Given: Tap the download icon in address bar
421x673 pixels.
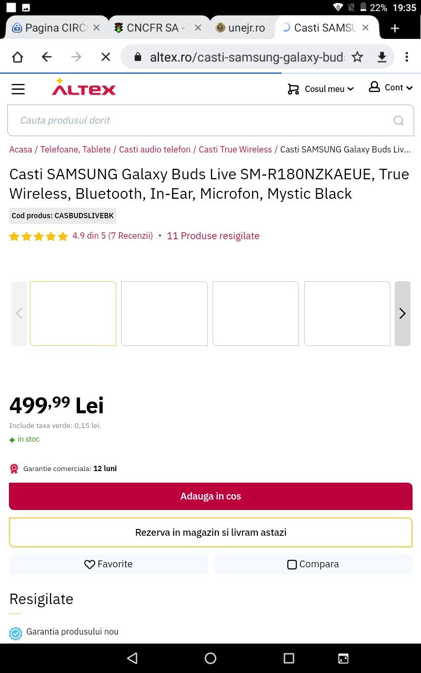Looking at the screenshot, I should (382, 57).
